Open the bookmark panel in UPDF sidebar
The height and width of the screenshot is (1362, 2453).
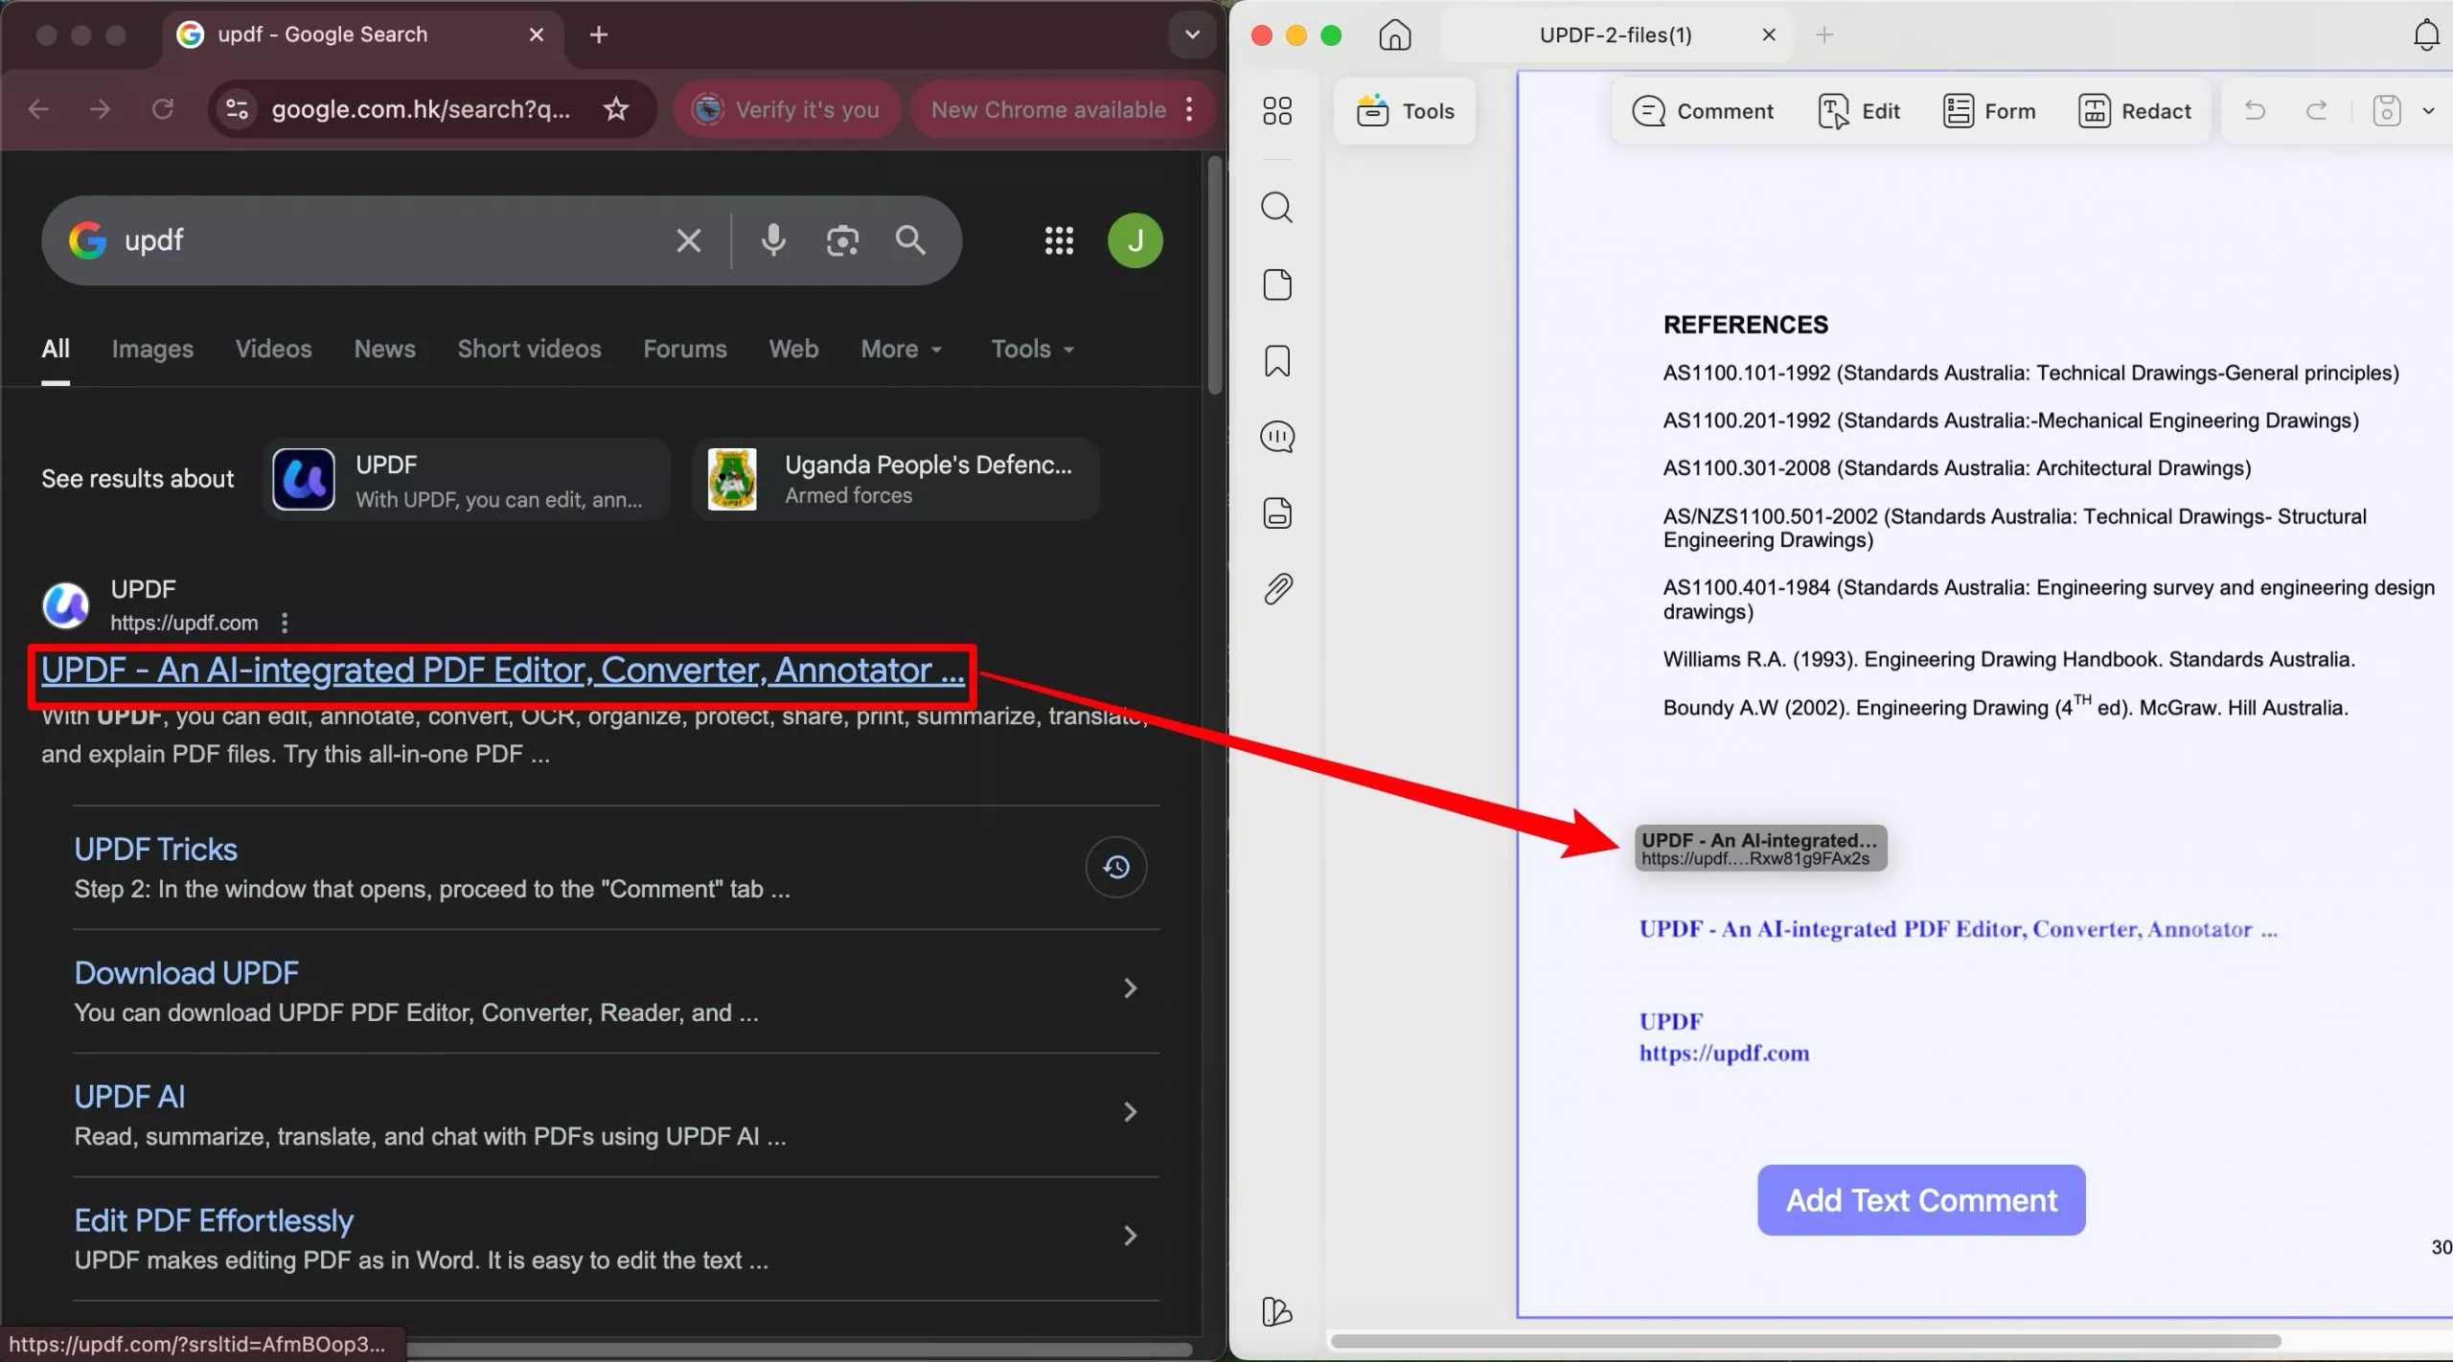pyautogui.click(x=1277, y=361)
